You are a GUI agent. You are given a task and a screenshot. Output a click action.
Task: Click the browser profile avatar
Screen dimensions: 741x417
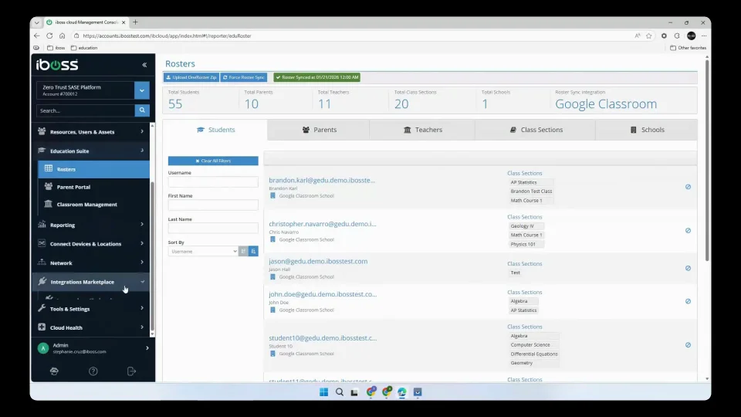[x=692, y=36]
